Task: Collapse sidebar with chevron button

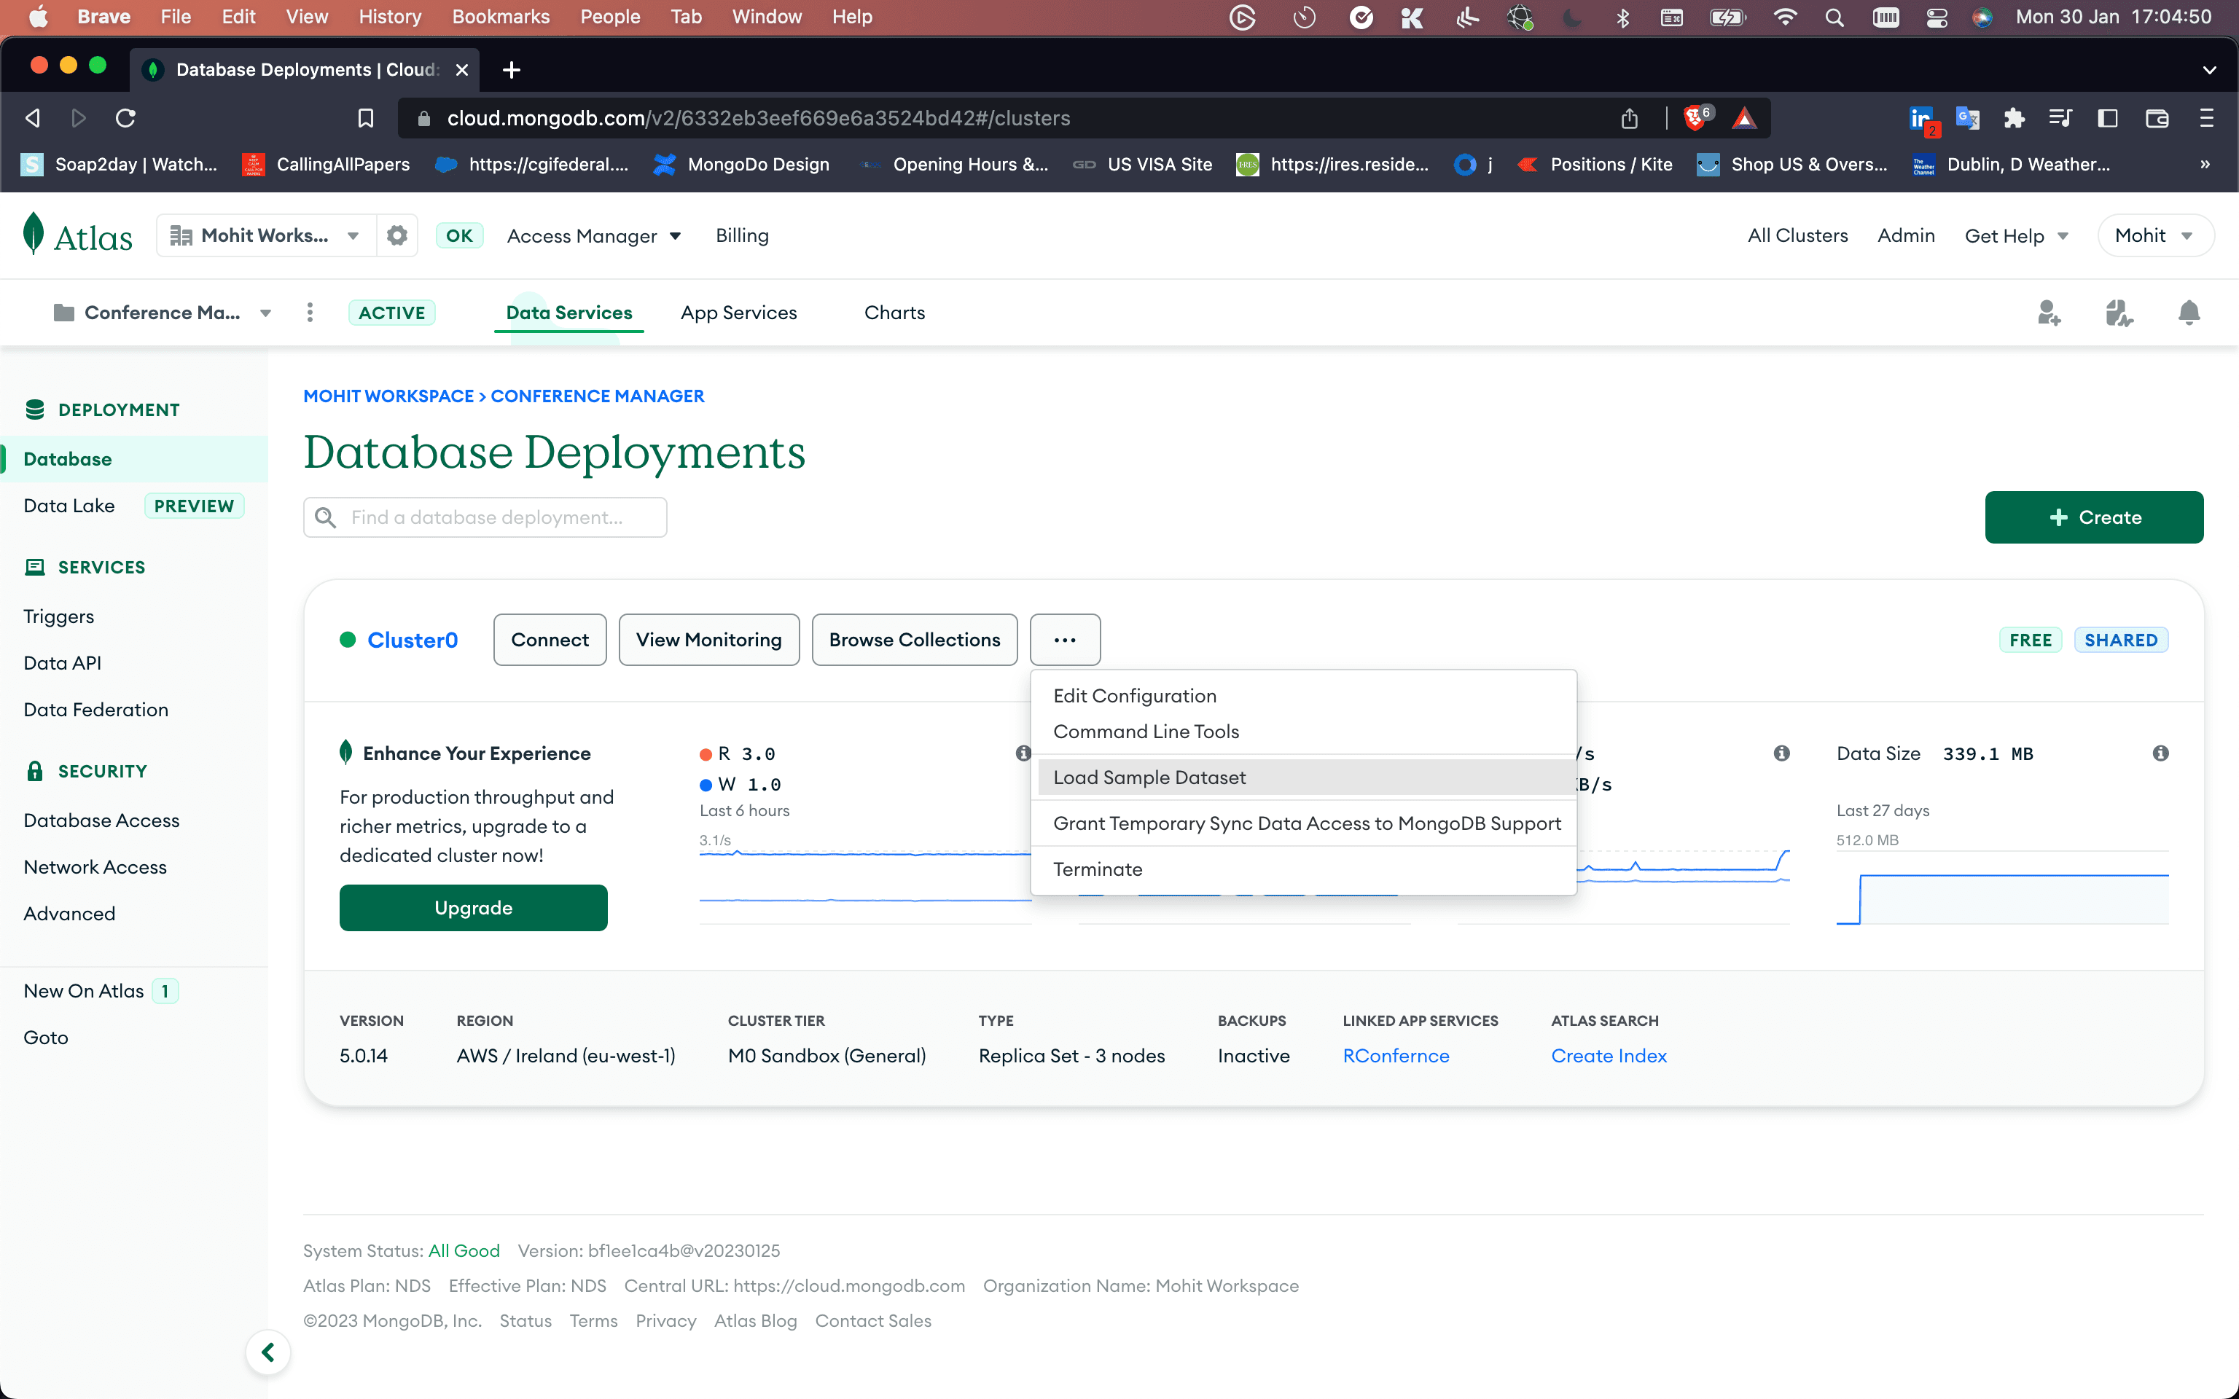Action: coord(268,1353)
